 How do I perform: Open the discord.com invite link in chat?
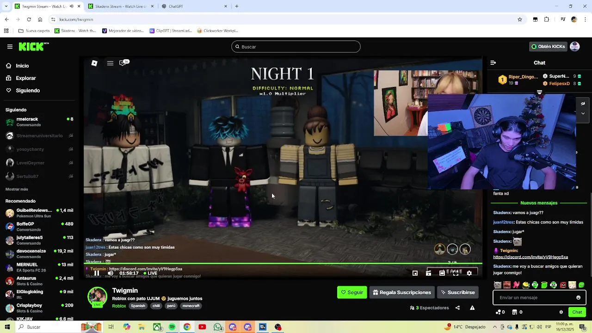(530, 257)
